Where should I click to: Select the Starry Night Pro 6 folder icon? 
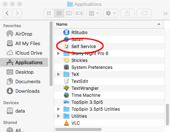pos(66,53)
